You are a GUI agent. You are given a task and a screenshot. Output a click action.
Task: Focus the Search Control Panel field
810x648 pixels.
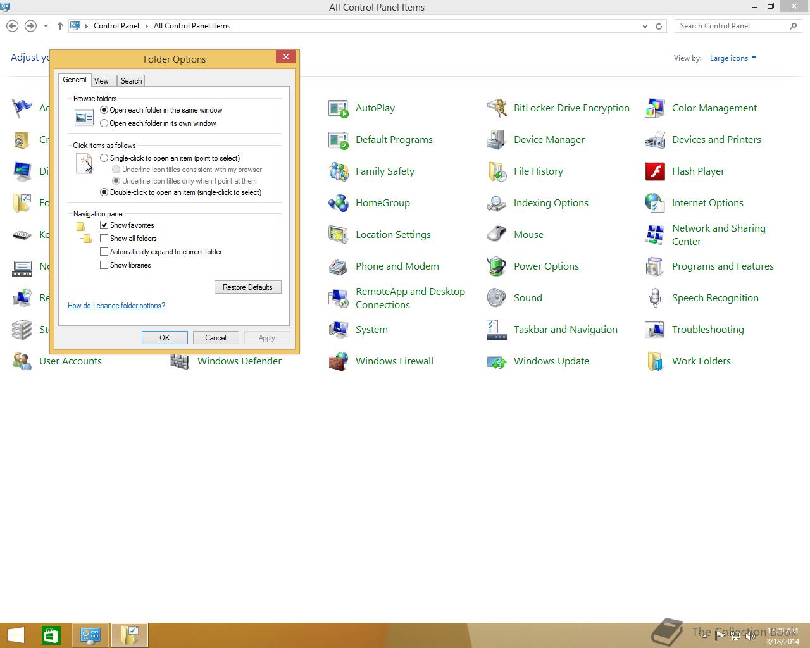point(738,26)
